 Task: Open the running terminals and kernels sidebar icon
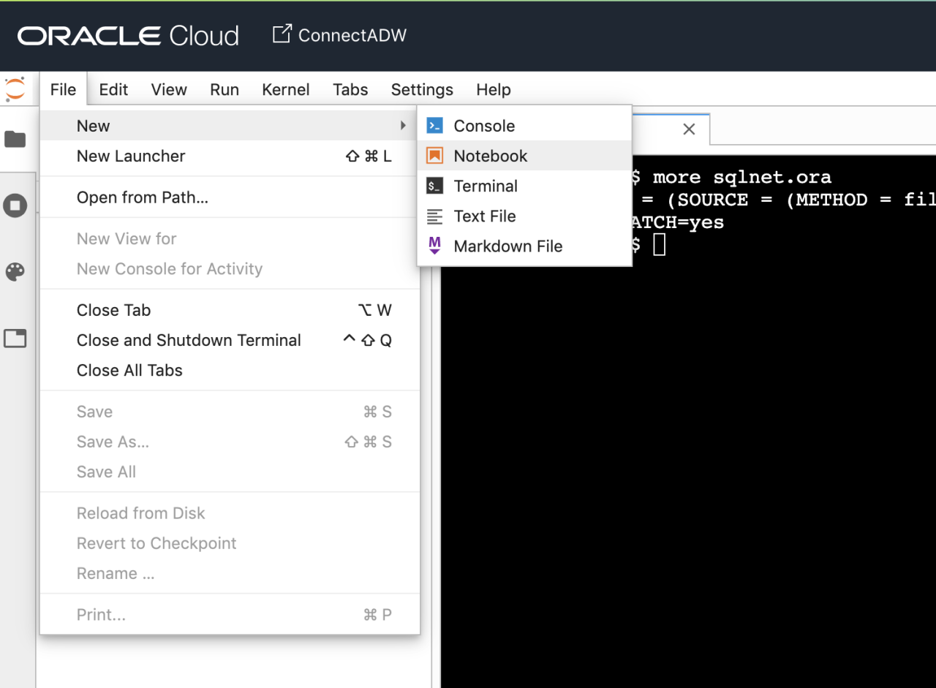tap(15, 205)
